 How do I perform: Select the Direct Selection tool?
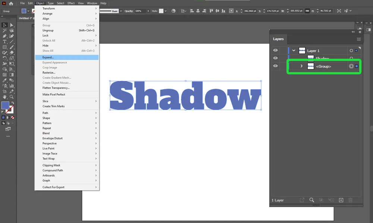click(x=12, y=25)
